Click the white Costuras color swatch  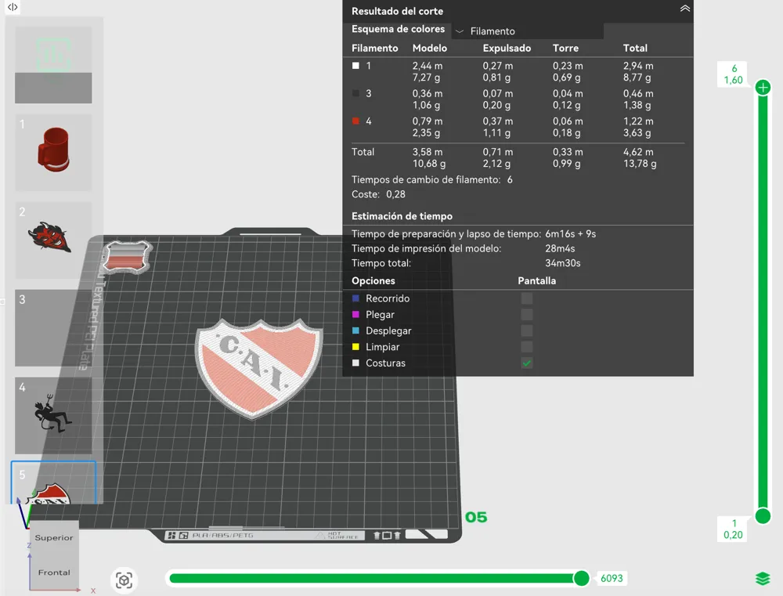pos(355,363)
